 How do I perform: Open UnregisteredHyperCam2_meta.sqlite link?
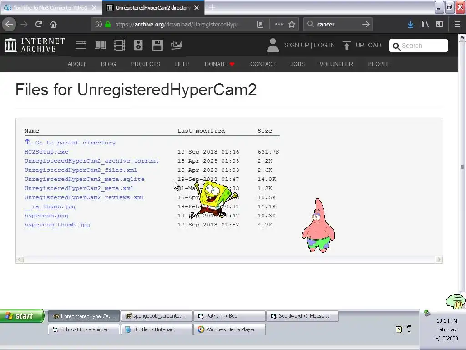[84, 179]
